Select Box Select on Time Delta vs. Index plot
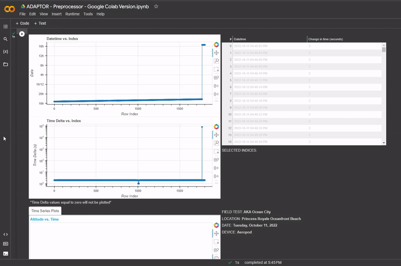 click(x=217, y=151)
